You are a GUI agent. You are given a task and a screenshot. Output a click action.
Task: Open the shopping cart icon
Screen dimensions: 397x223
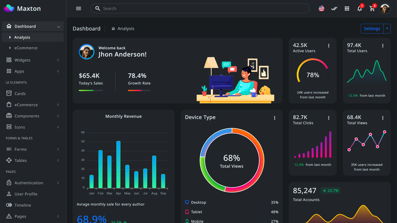click(372, 8)
